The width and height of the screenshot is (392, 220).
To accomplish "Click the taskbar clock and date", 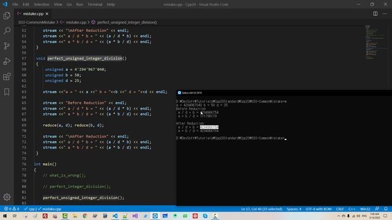I will coord(374,216).
